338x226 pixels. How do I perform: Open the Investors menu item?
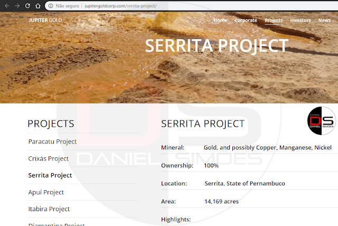[x=301, y=20]
